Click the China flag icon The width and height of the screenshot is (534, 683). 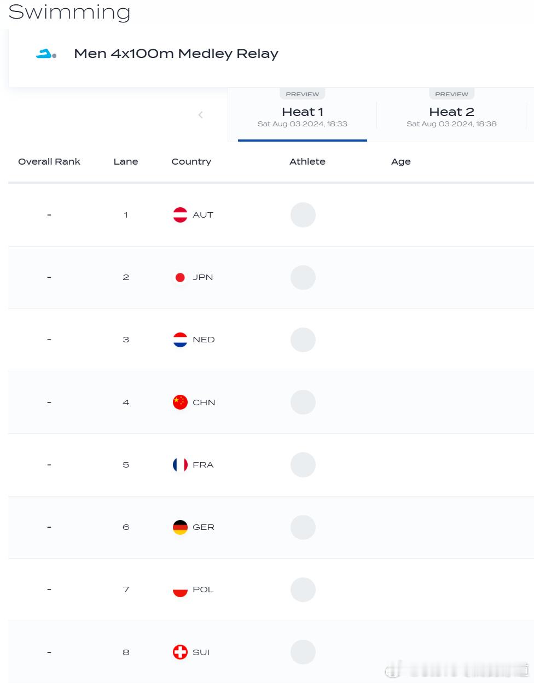(180, 402)
